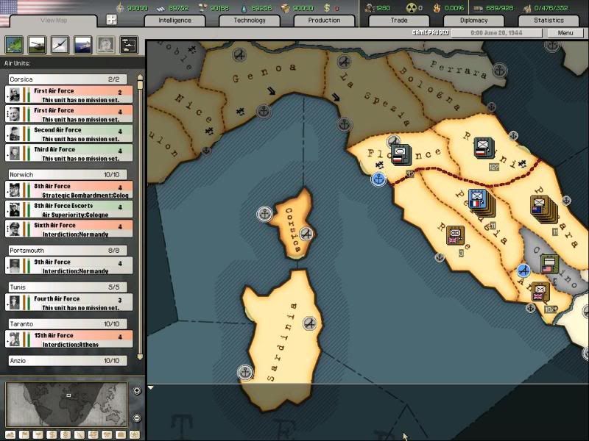589x441 pixels.
Task: Switch to region map mode (seventh button)
Action: (94, 434)
